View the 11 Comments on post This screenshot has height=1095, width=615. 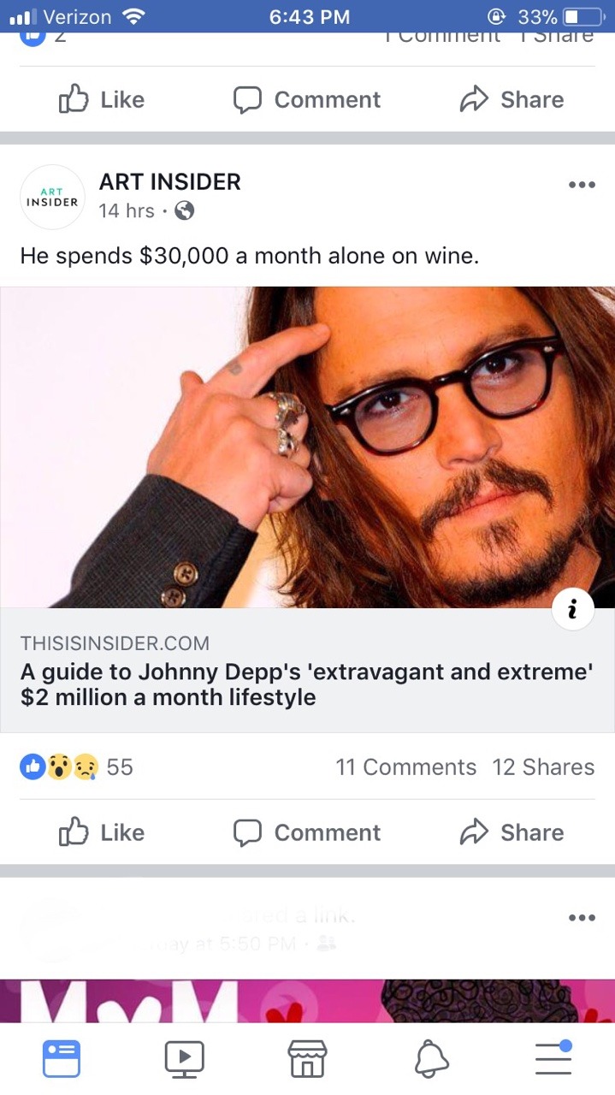(405, 767)
